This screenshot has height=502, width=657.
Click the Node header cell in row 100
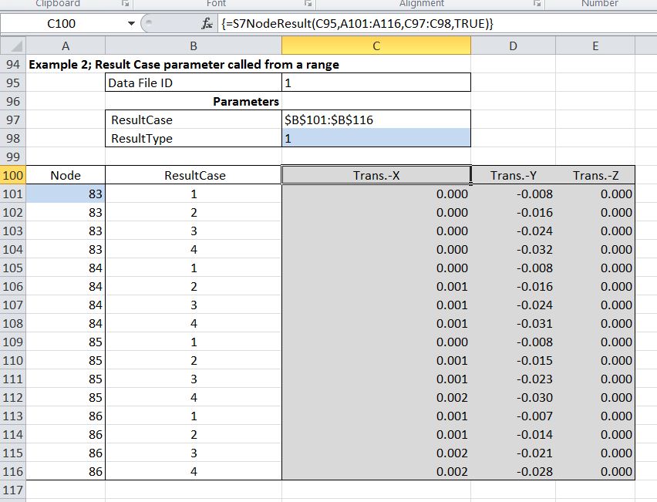pos(66,176)
